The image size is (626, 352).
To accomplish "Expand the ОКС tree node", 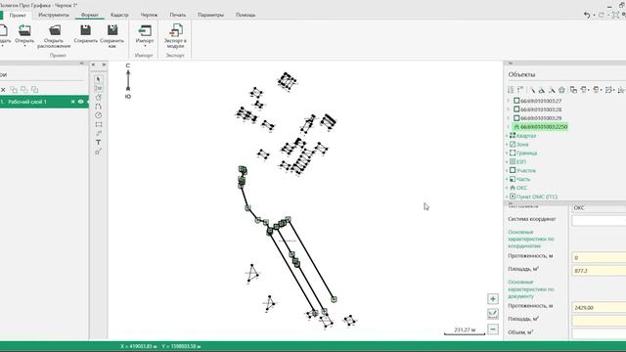I will 507,188.
